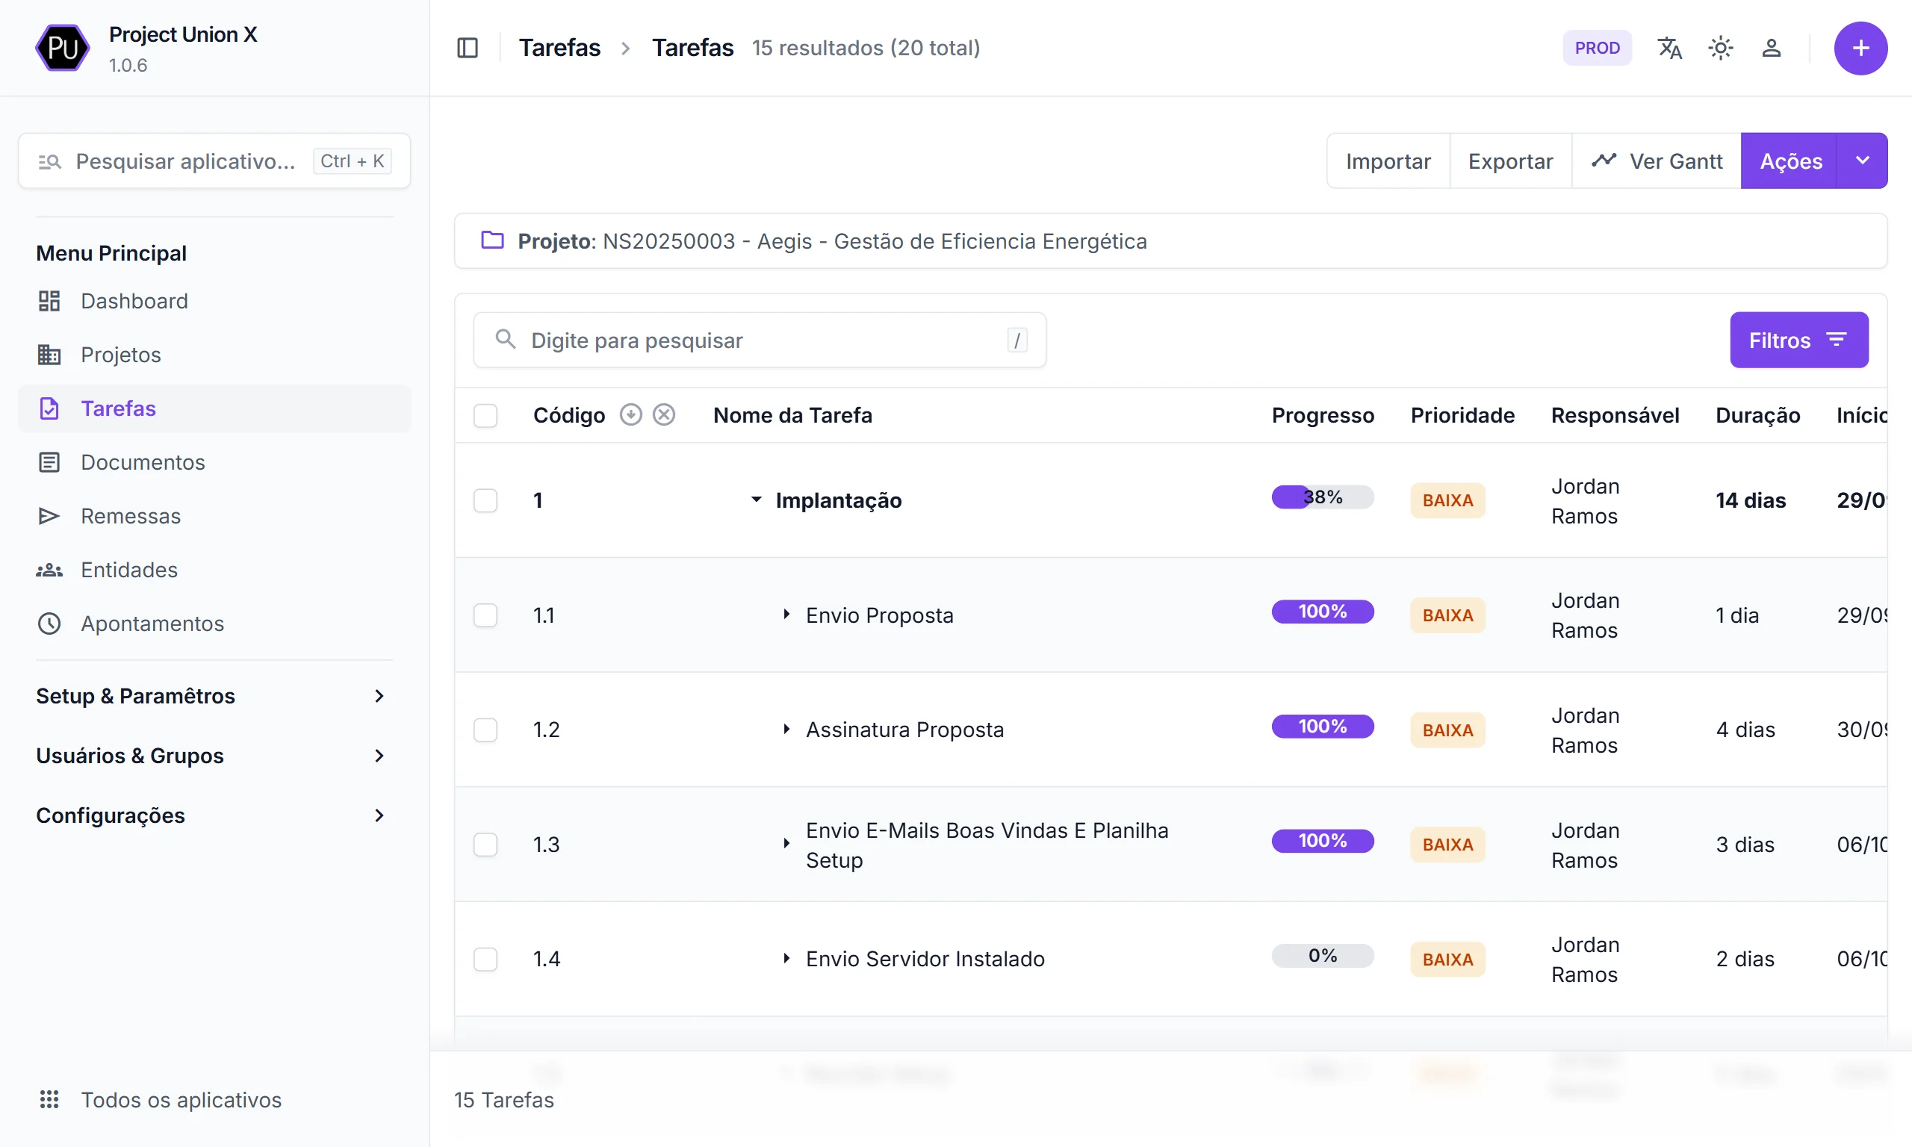Screen dimensions: 1912x1147
Task: Open Todos os aplicativos grid icon
Action: click(x=49, y=1099)
